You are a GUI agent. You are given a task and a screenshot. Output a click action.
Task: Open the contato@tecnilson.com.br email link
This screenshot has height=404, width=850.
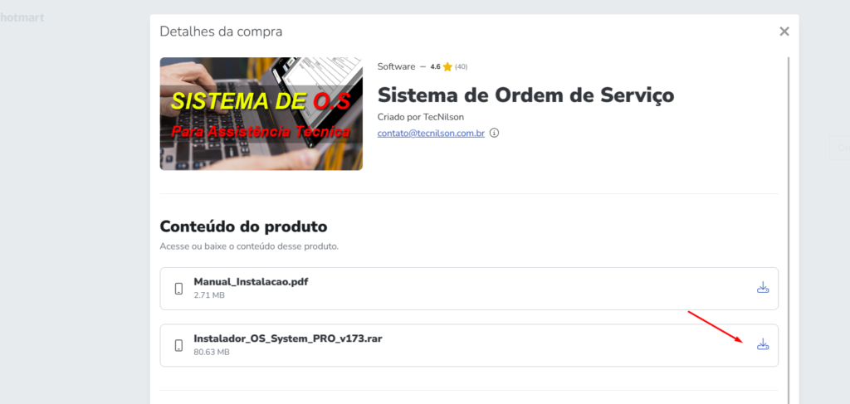tap(431, 133)
